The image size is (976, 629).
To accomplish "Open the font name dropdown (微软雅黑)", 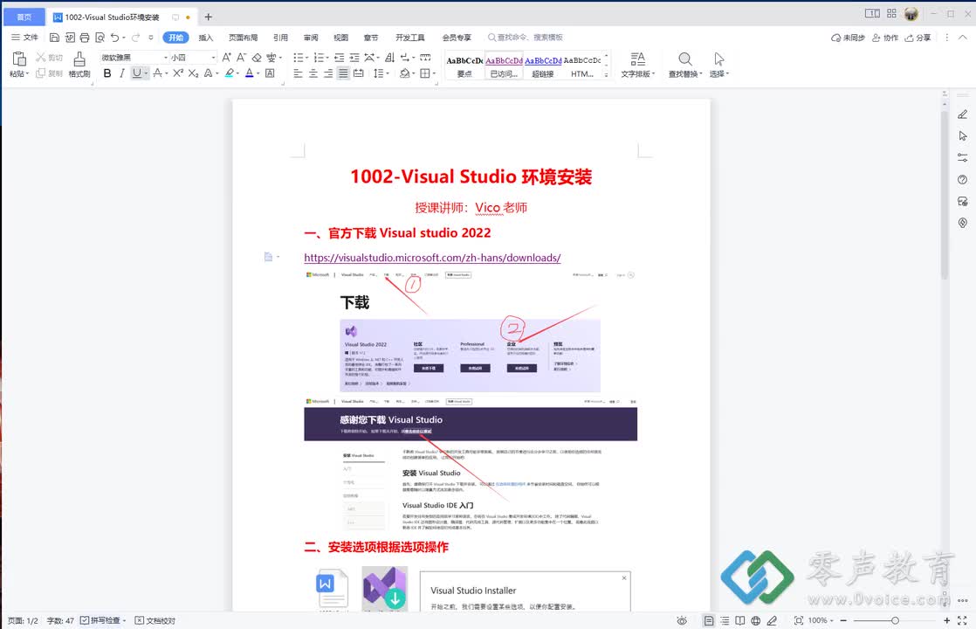I will pyautogui.click(x=166, y=58).
